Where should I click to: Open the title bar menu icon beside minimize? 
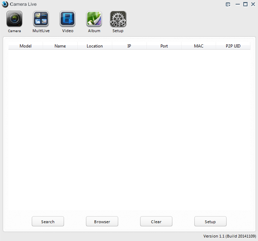(228, 4)
